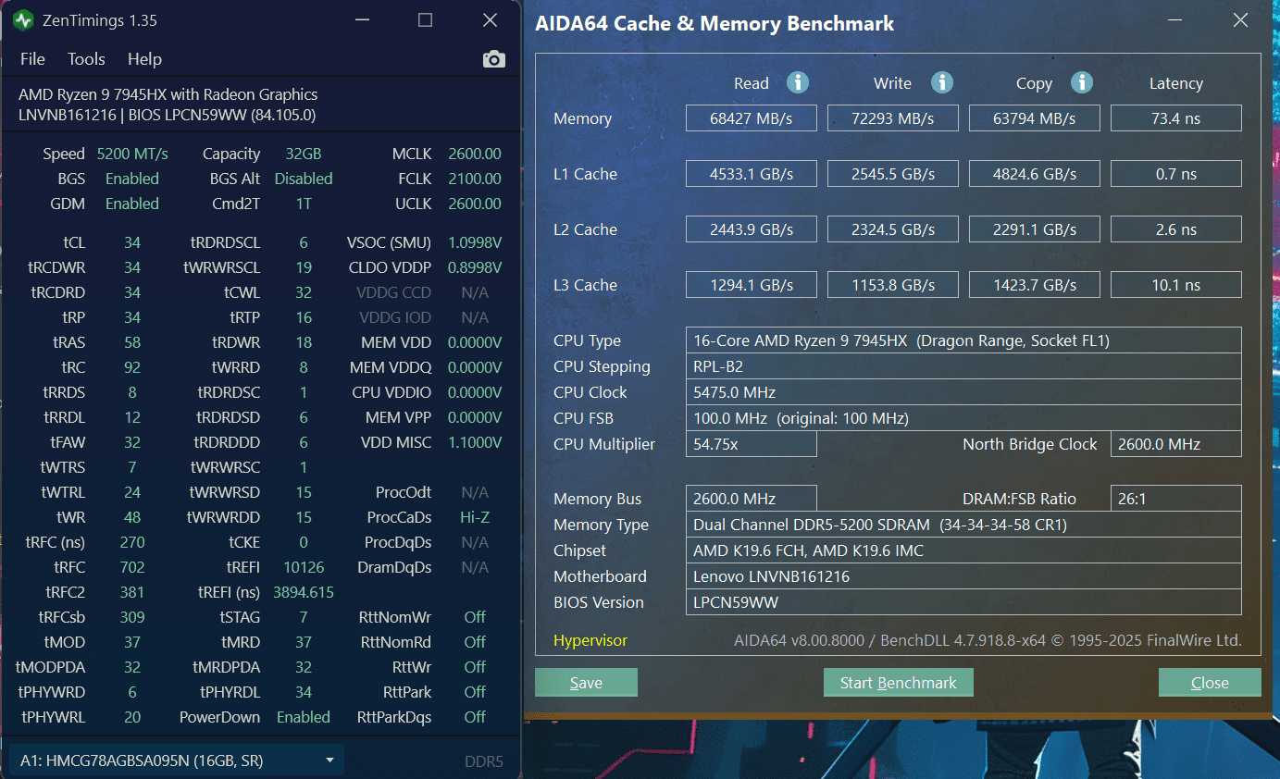Image resolution: width=1280 pixels, height=779 pixels.
Task: Select the L2 Cache Write value 2324.5 GB/s
Action: 893,229
